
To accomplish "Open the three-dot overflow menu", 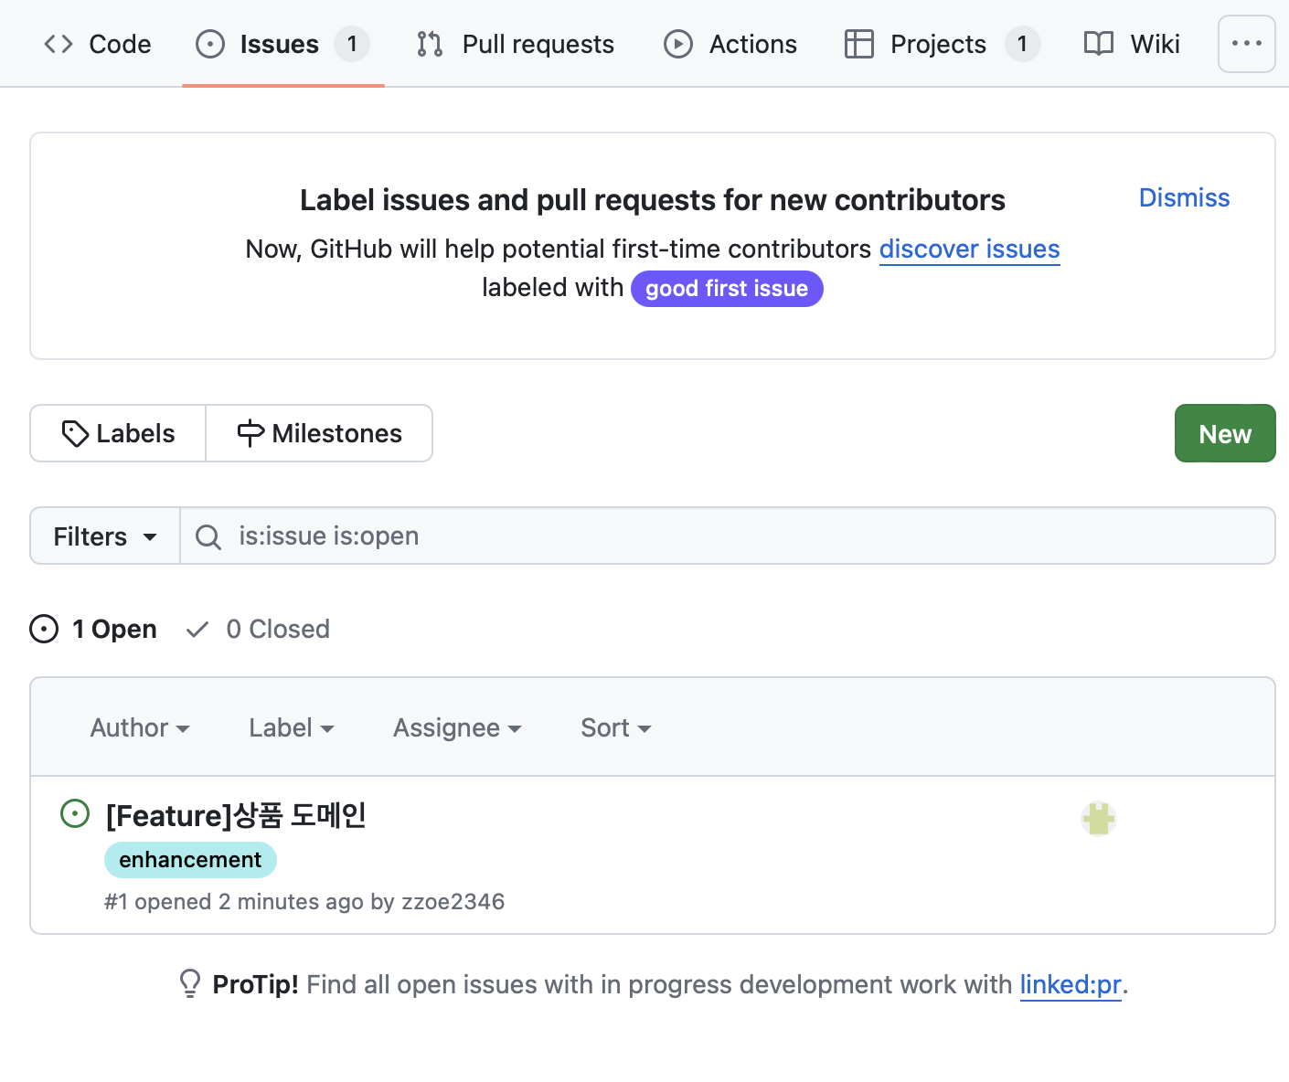I will coord(1246,44).
